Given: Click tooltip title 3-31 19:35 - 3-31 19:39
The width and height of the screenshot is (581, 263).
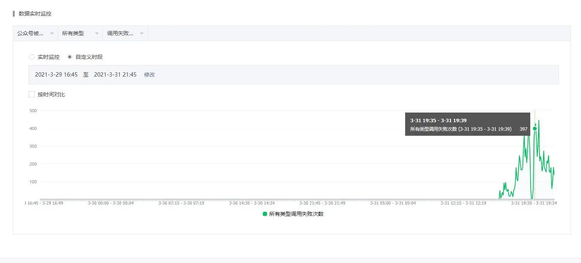Looking at the screenshot, I should pyautogui.click(x=438, y=120).
